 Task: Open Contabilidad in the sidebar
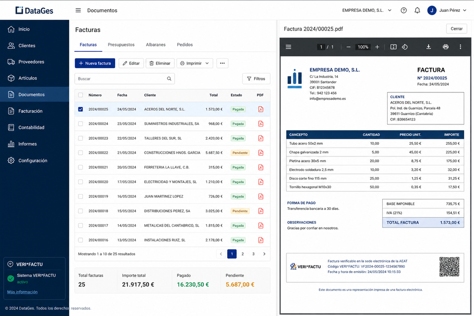pos(35,127)
